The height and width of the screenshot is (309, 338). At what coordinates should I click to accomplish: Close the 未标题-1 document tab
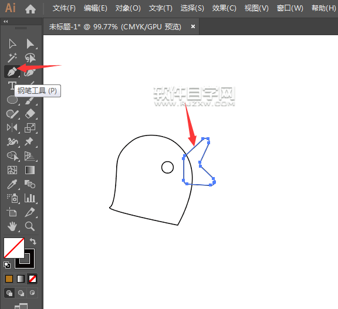193,26
